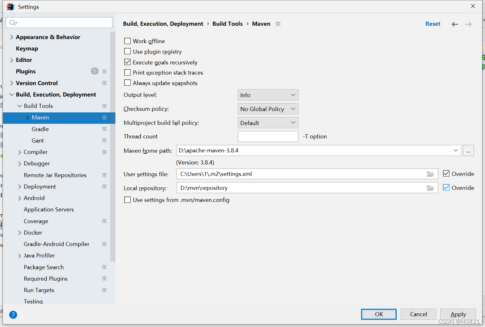The image size is (485, 327).
Task: Expand the Java Profiler node
Action: tap(20, 256)
